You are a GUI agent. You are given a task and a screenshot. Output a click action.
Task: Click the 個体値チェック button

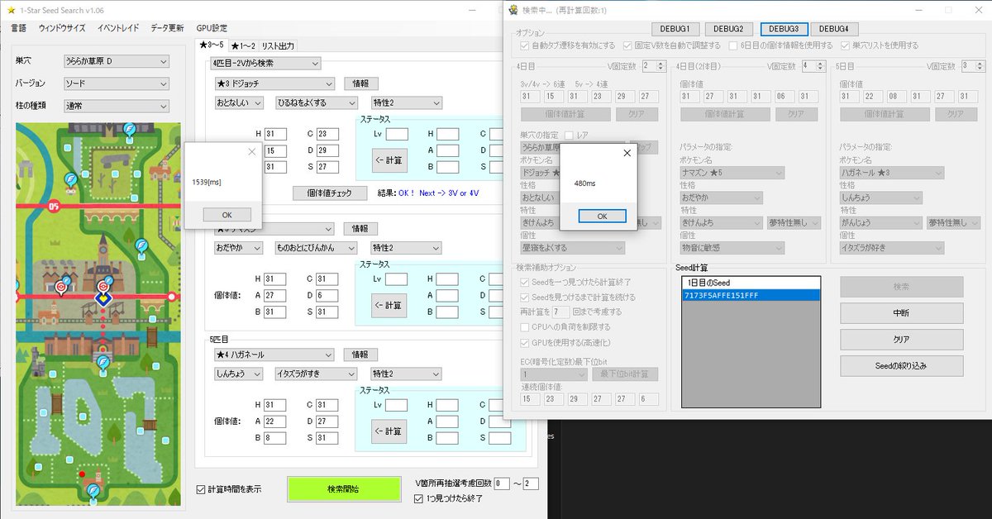pyautogui.click(x=329, y=193)
